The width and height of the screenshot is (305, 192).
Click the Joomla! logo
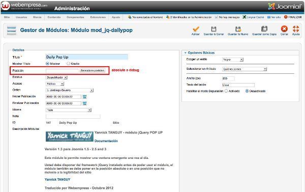[x=285, y=7]
